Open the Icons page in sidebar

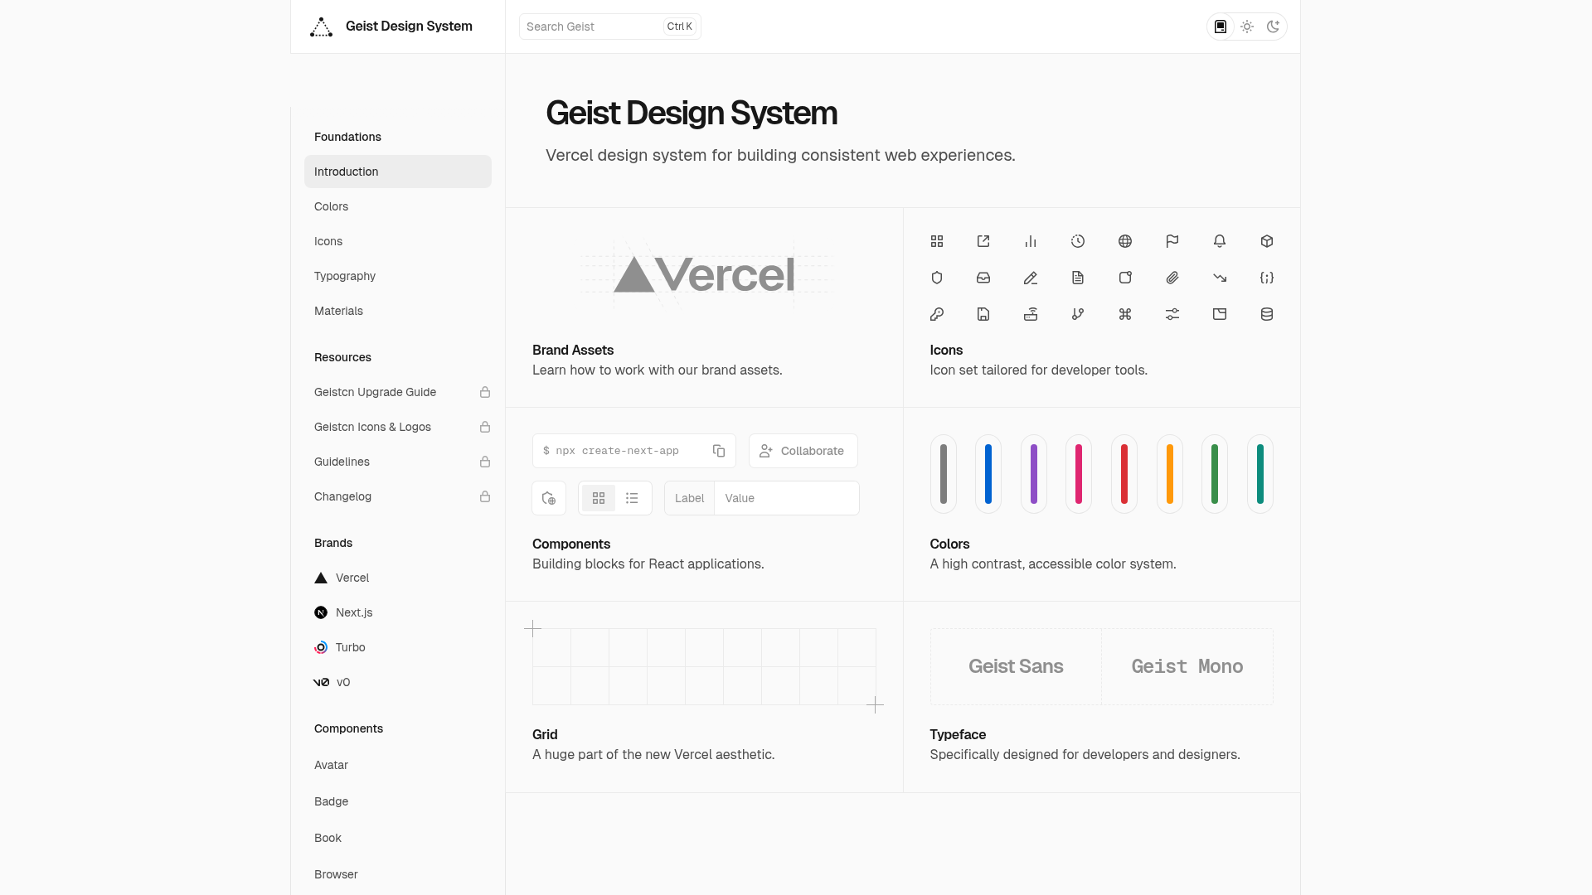point(398,241)
